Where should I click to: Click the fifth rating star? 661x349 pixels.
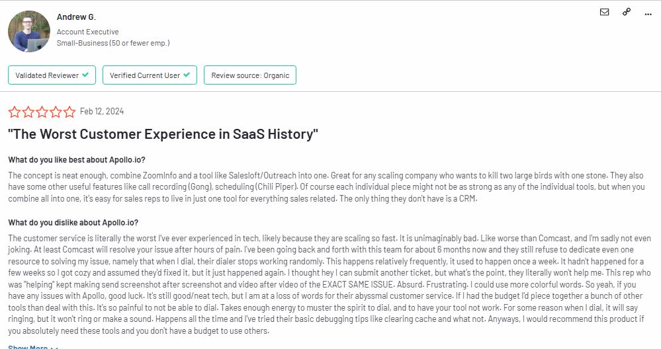click(69, 112)
